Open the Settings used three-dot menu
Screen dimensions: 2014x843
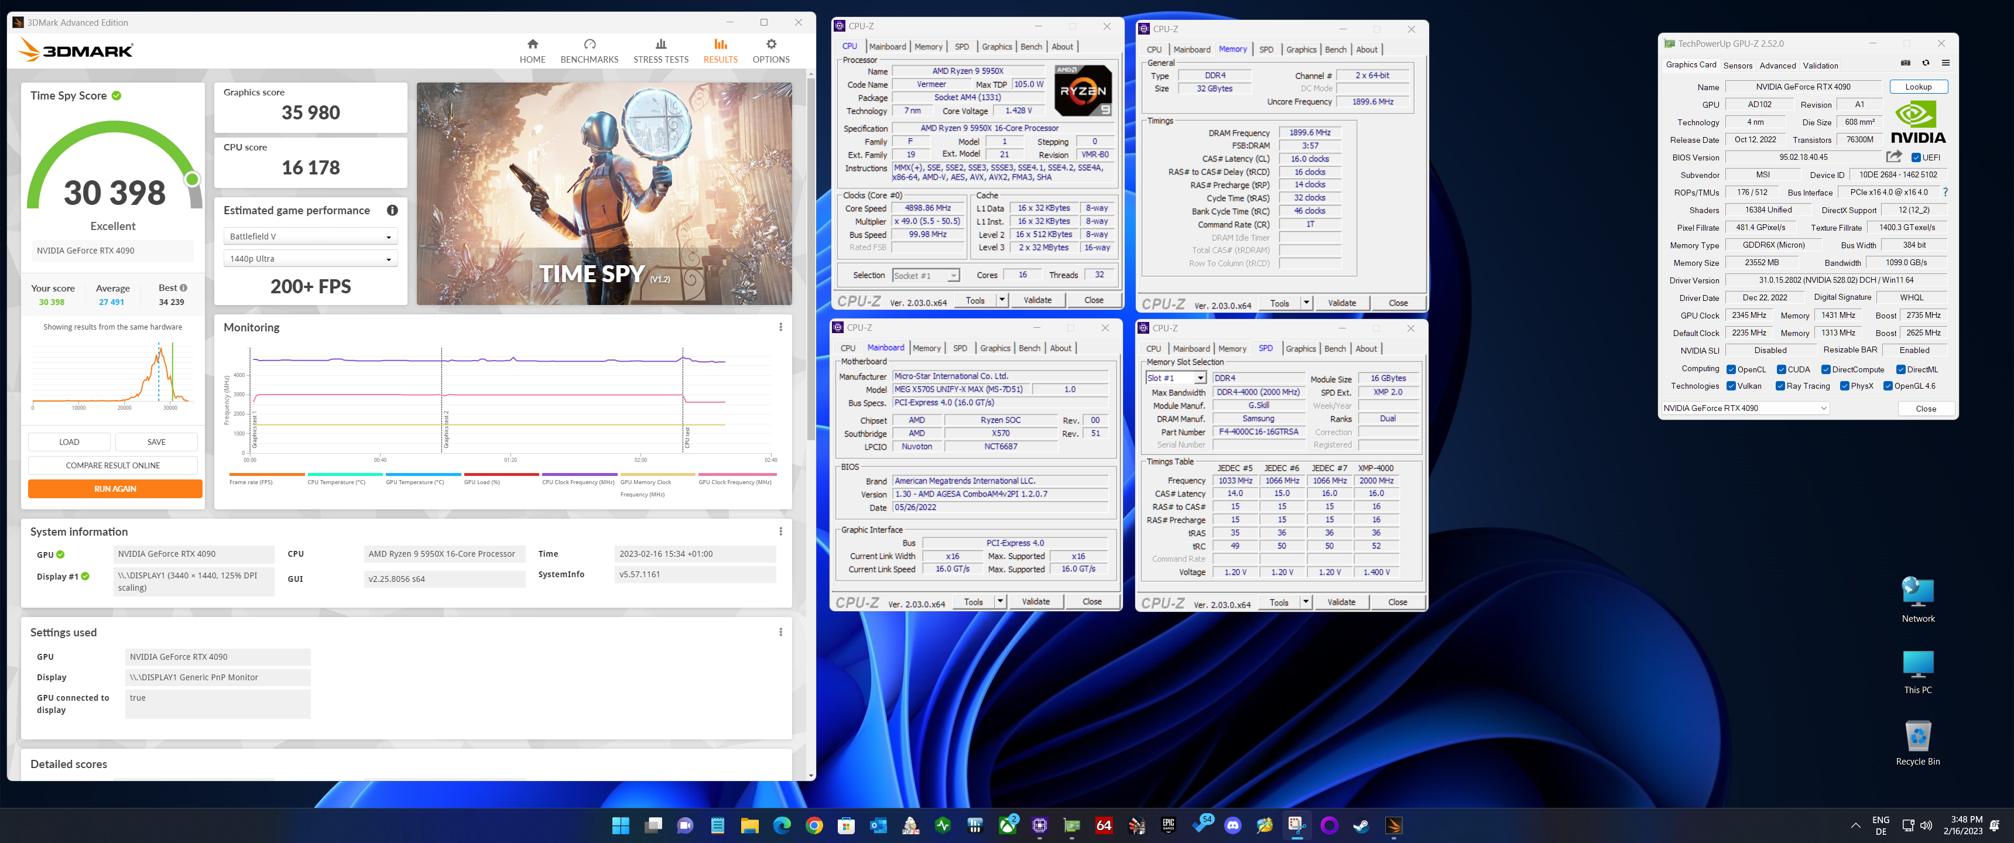pos(780,632)
